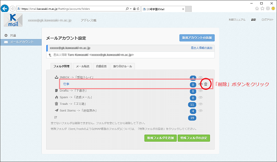Toggle visibility eye for INBOX folder

200,77
